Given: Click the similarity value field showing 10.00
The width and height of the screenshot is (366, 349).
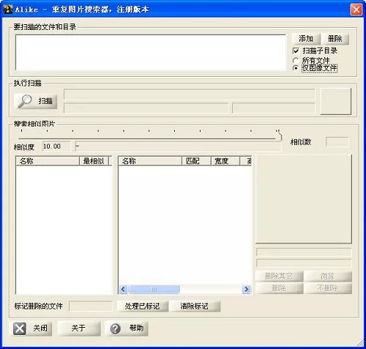Looking at the screenshot, I should (56, 146).
